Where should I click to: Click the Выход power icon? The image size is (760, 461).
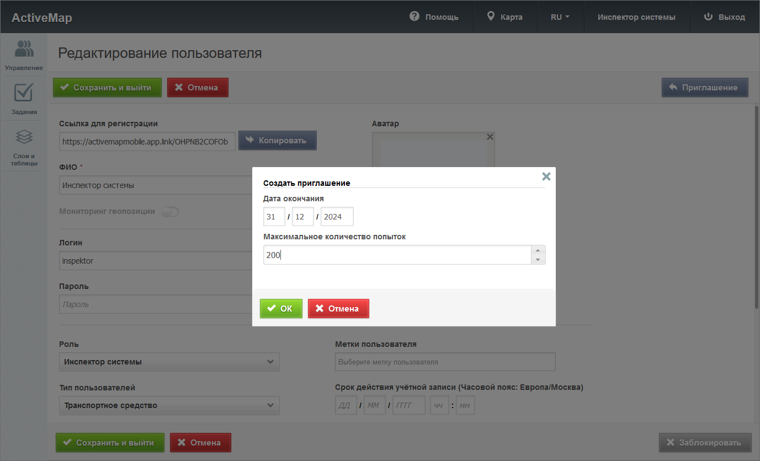[708, 17]
